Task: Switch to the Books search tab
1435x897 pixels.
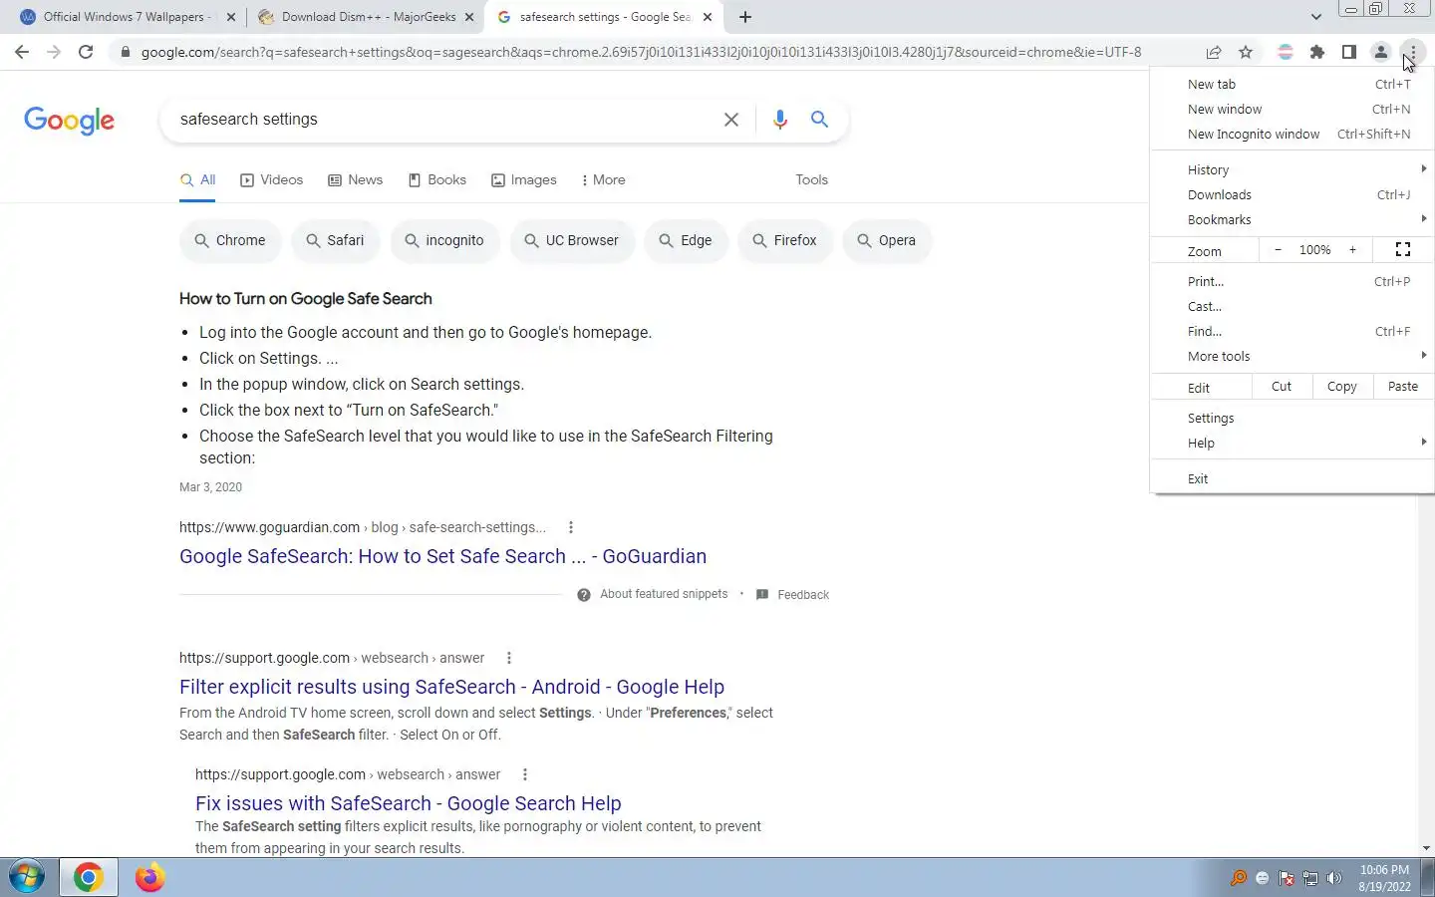Action: [x=436, y=180]
